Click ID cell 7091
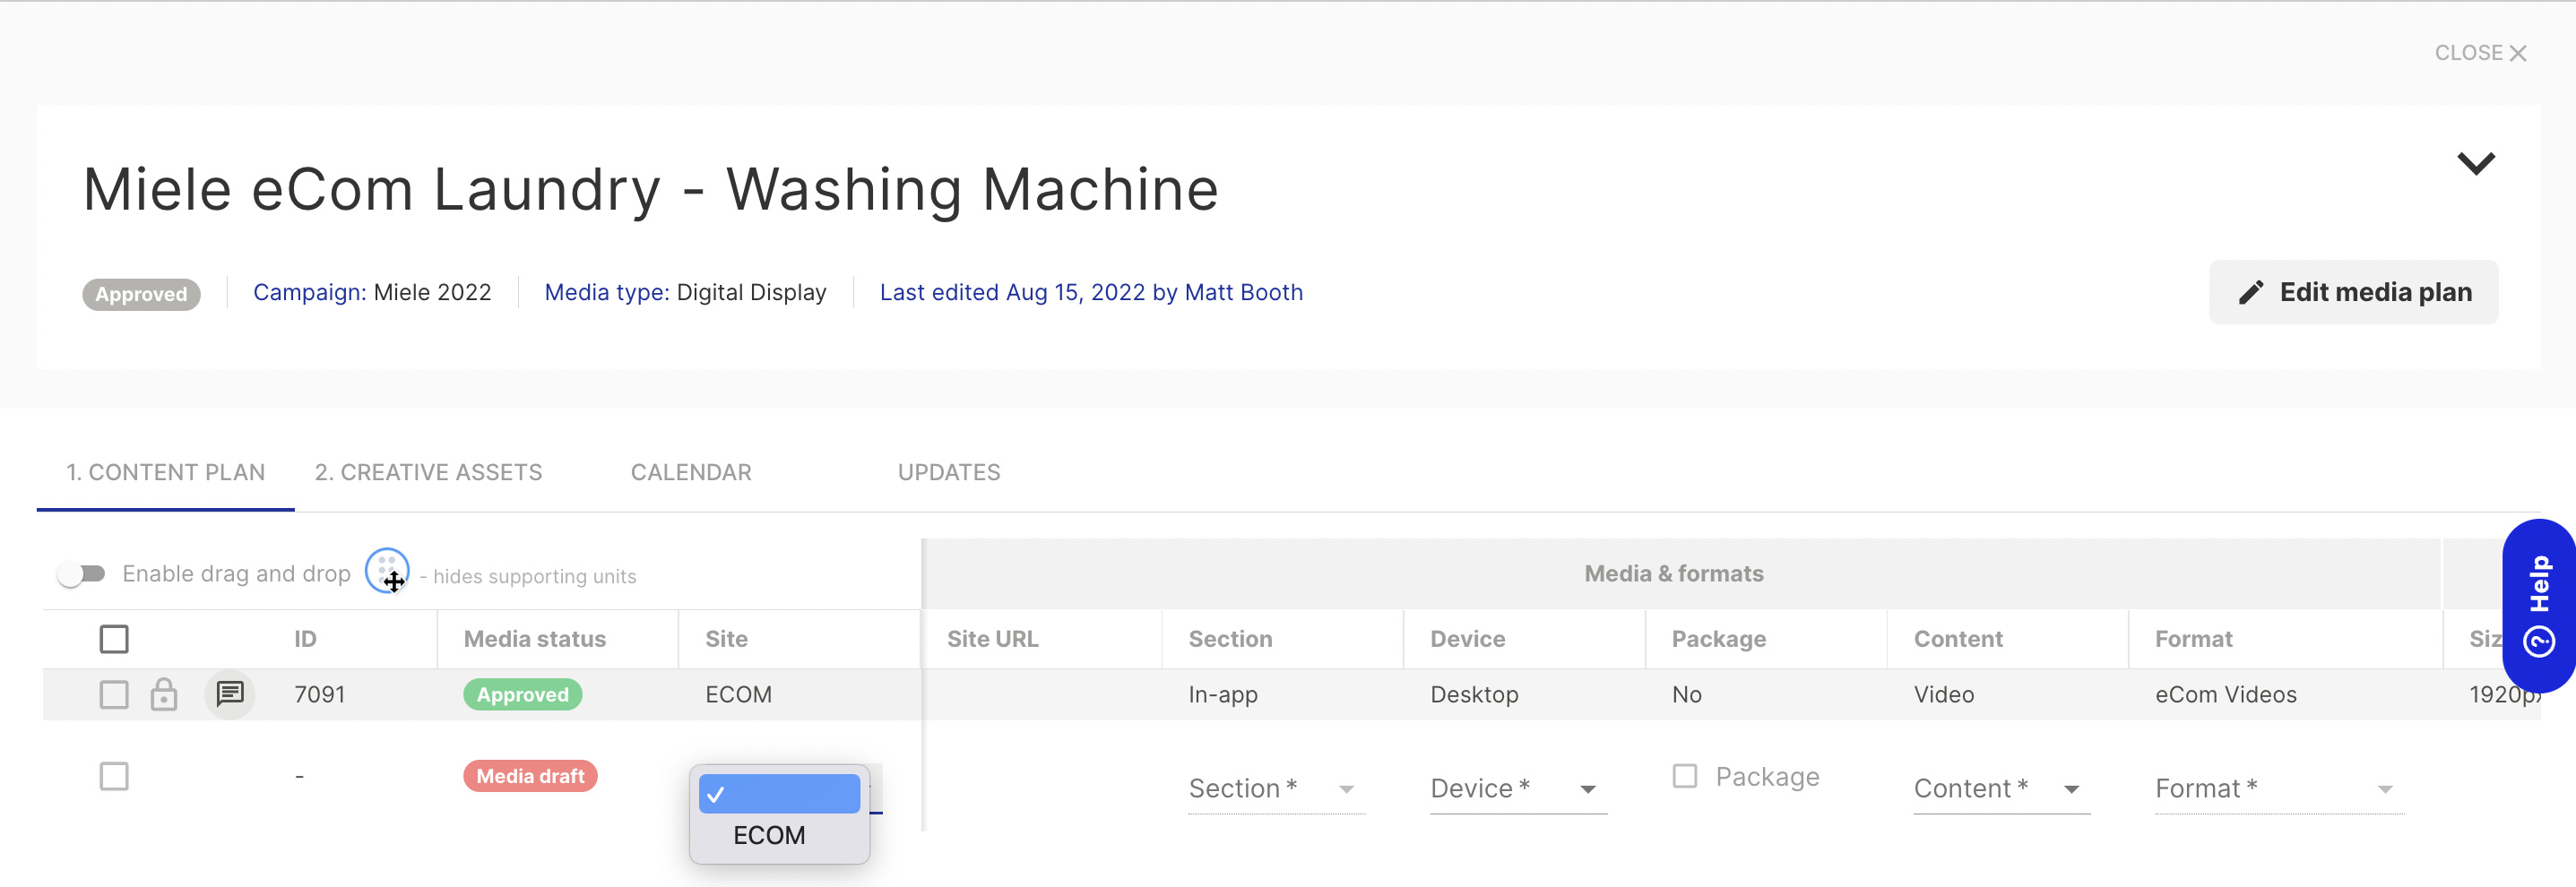The width and height of the screenshot is (2576, 887). (319, 694)
